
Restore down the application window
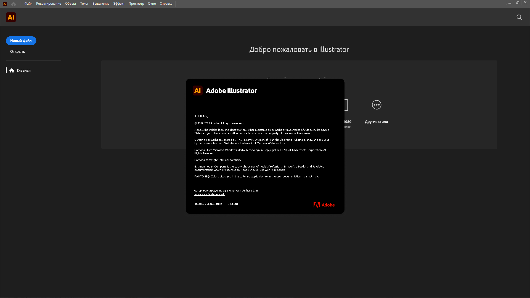point(518,2)
